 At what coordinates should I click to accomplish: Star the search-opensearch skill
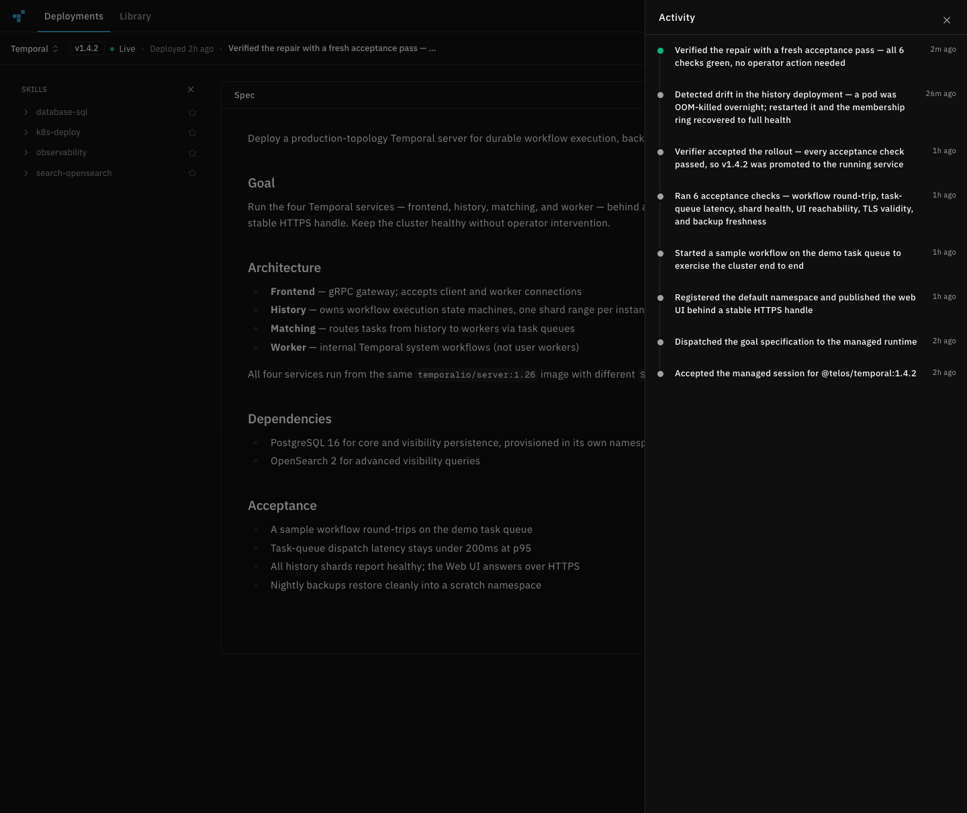point(192,173)
